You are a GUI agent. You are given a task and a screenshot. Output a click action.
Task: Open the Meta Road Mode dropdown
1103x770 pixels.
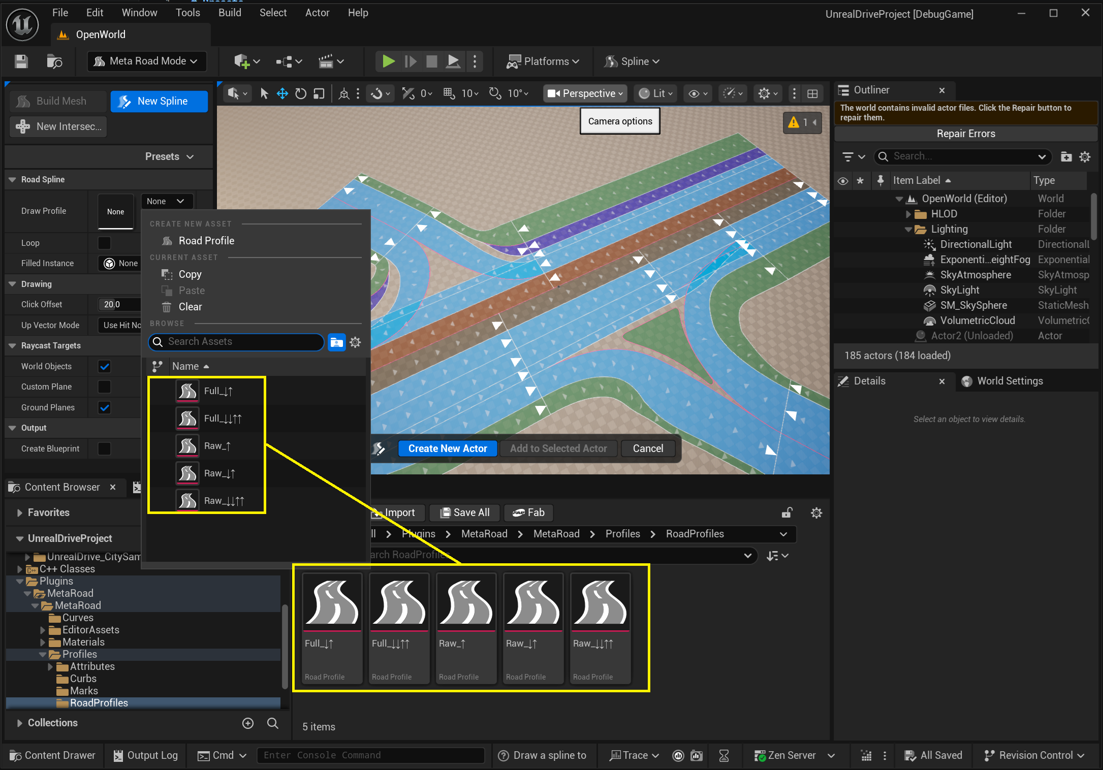click(147, 61)
